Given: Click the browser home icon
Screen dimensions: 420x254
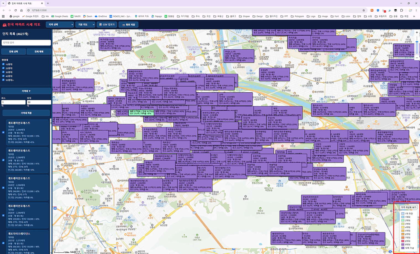Looking at the screenshot, I should pos(21,10).
